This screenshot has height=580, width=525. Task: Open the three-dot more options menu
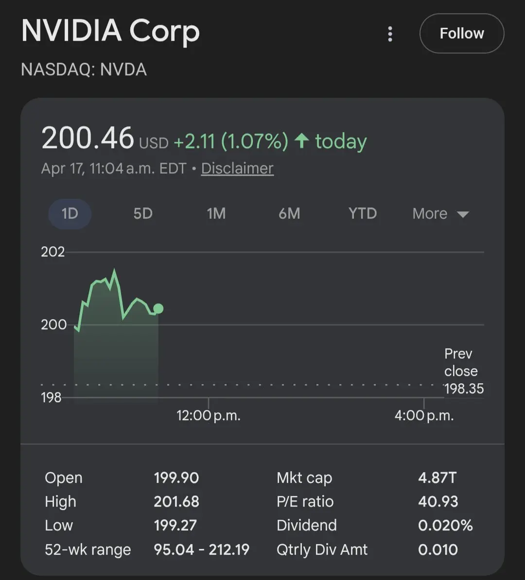point(390,34)
